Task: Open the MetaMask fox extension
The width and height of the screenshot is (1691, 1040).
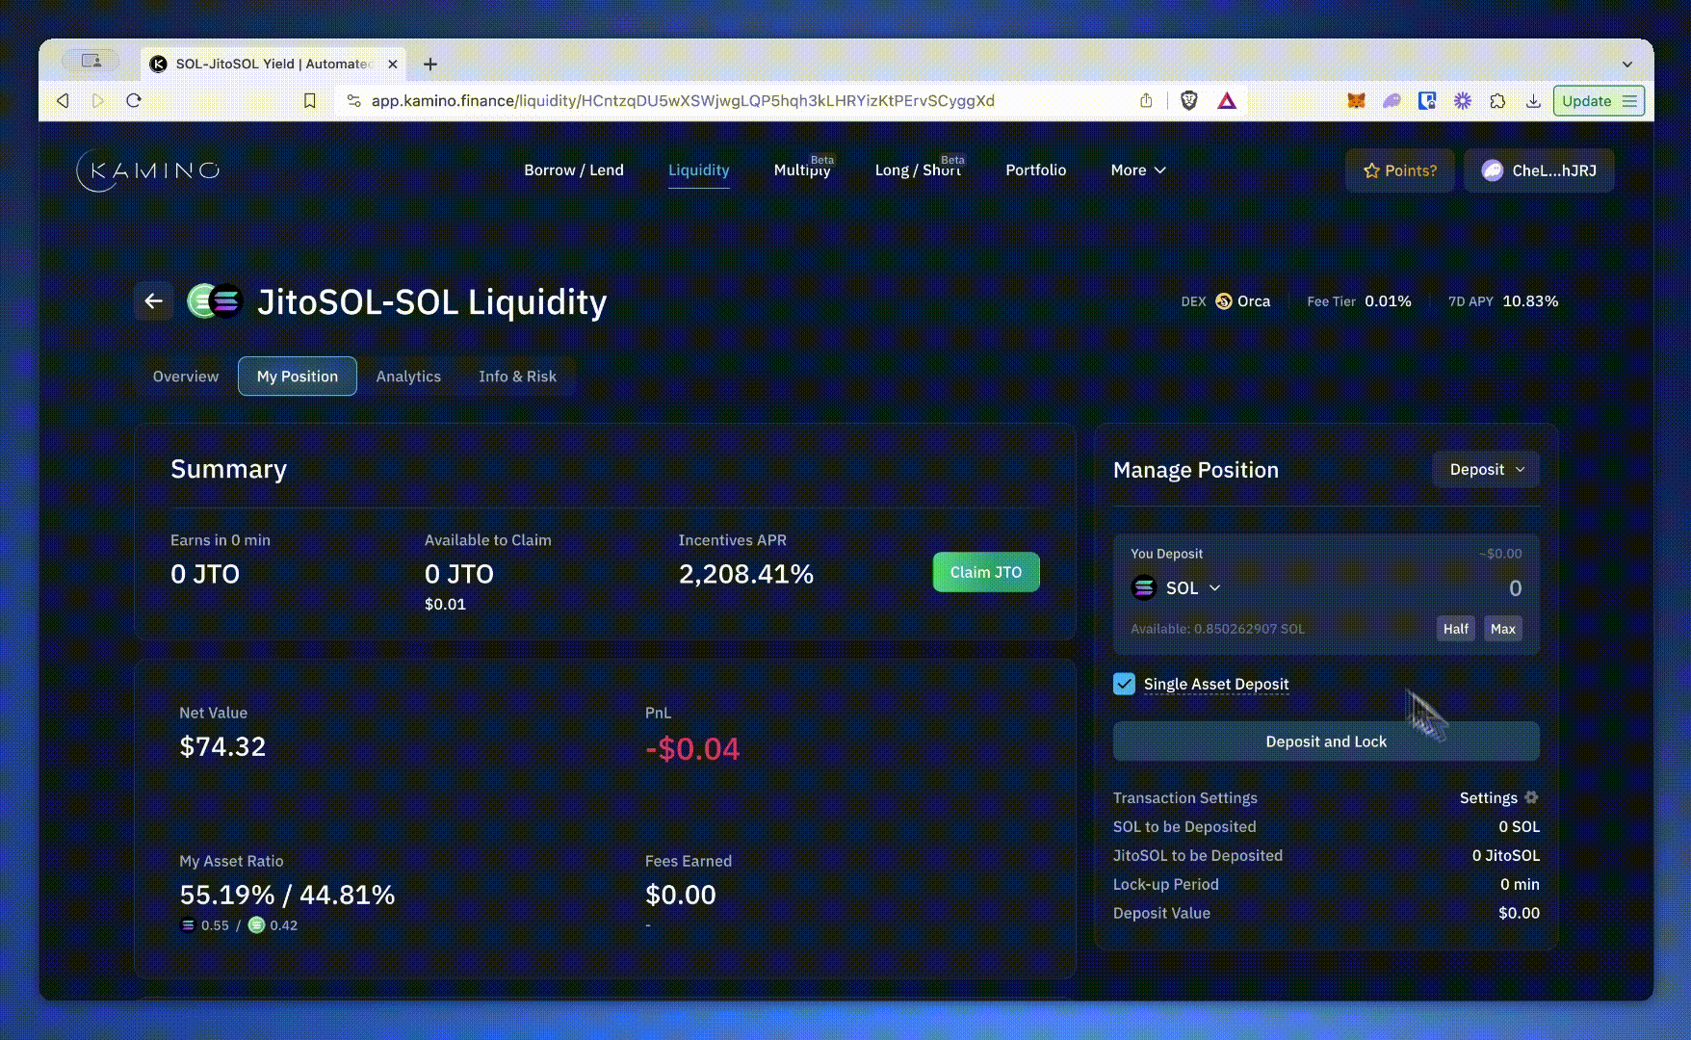Action: coord(1356,101)
